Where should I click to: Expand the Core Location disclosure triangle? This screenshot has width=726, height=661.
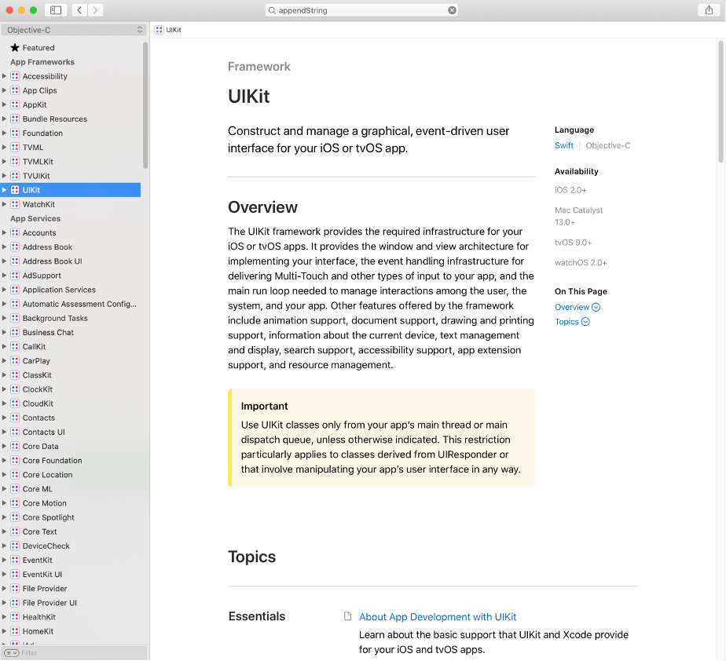click(4, 475)
